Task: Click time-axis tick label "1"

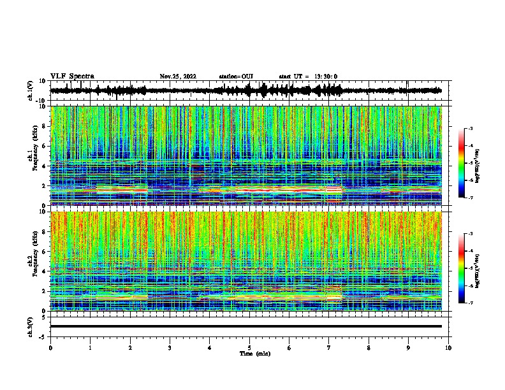Action: tap(90, 348)
